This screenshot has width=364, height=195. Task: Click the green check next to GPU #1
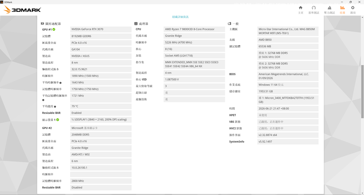(x=54, y=29)
